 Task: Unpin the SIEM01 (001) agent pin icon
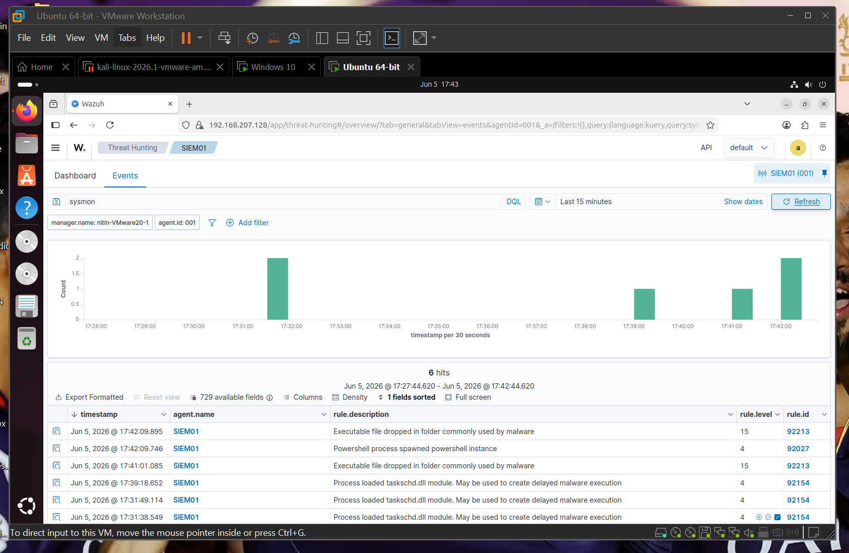pyautogui.click(x=824, y=173)
